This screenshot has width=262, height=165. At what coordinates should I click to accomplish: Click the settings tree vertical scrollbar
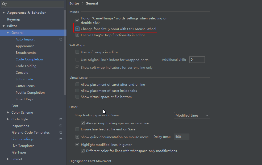coord(65,53)
